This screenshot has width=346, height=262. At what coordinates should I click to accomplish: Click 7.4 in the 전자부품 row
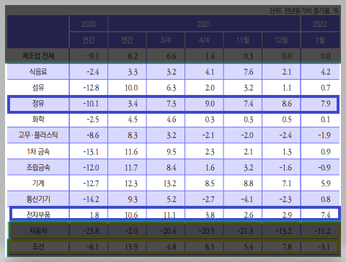coord(326,215)
